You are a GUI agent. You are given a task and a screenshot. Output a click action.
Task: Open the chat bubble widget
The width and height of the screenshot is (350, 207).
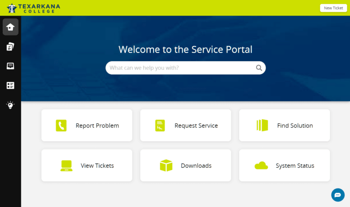[338, 195]
